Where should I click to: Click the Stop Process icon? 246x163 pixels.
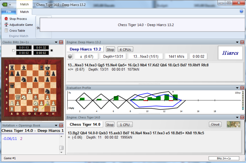point(6,19)
